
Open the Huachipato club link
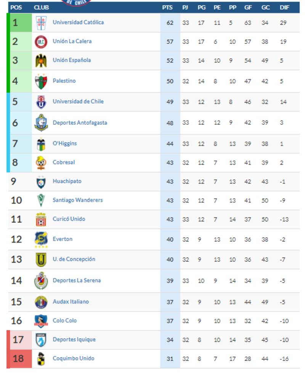[x=67, y=181]
